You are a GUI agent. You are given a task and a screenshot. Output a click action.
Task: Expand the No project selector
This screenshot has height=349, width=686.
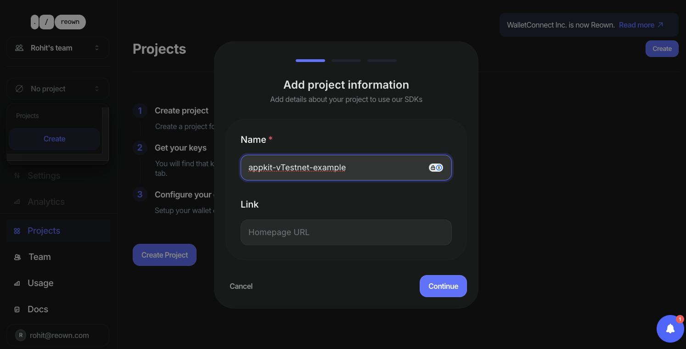click(x=58, y=89)
